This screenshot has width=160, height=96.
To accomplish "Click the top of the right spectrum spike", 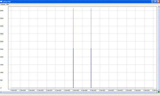I will point(91,9).
